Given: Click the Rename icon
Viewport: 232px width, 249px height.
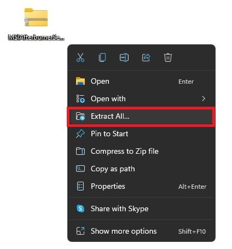Looking at the screenshot, I should [x=124, y=57].
